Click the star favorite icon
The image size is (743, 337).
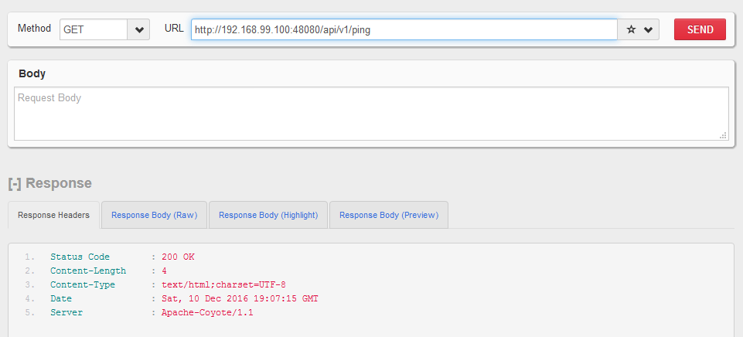(631, 29)
